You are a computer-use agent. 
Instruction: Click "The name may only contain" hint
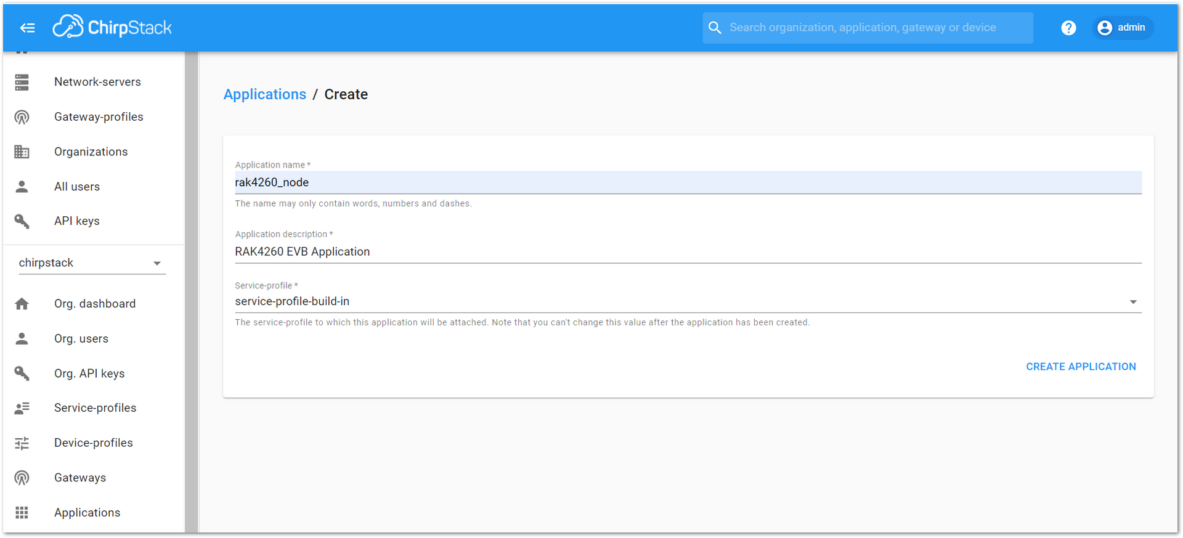coord(353,203)
